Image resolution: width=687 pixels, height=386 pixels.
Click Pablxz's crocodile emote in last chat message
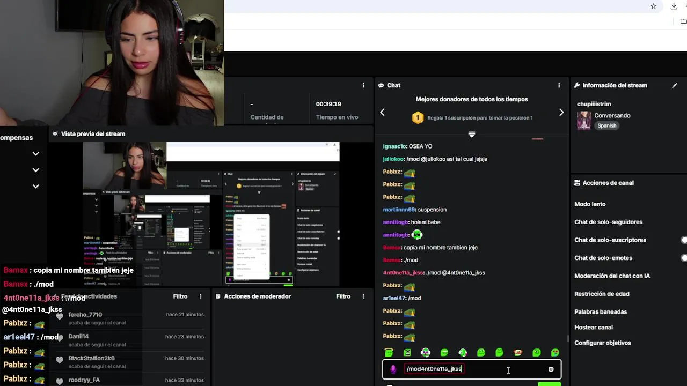[410, 336]
